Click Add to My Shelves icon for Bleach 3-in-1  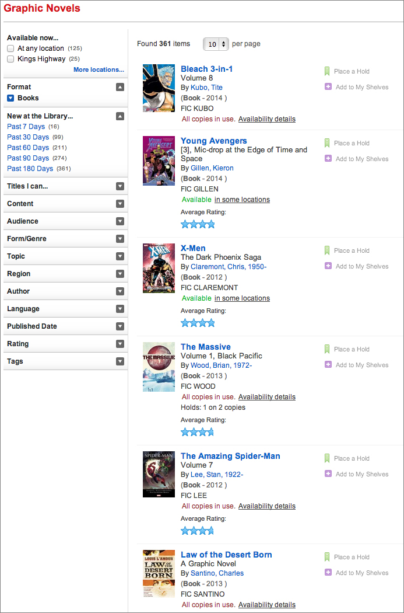[x=328, y=87]
